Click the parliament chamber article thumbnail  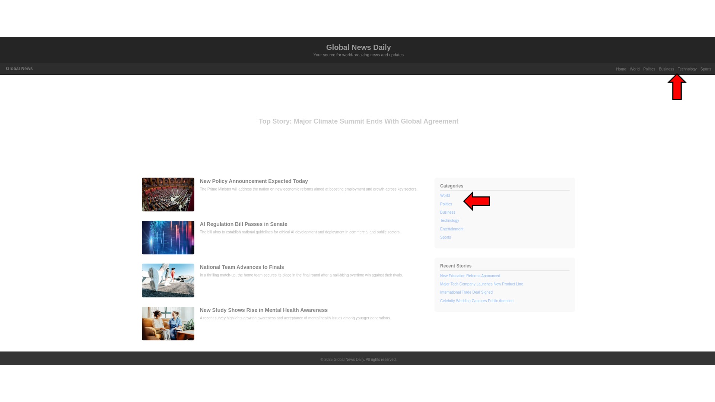[168, 195]
